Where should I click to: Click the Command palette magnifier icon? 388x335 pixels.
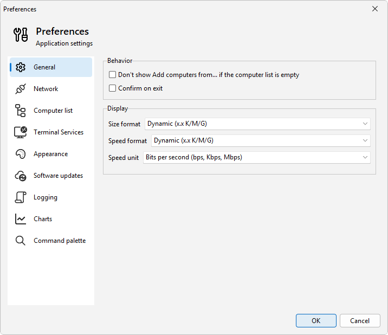pos(21,241)
